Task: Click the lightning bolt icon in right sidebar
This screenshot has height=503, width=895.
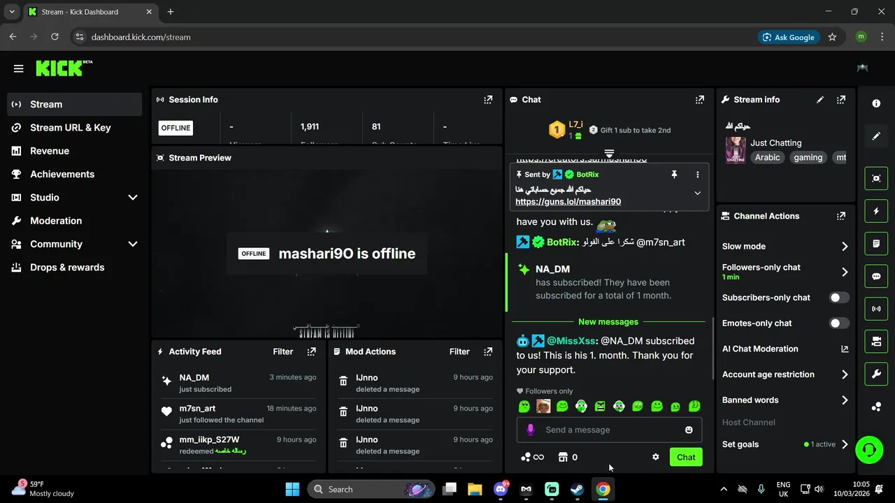Action: click(876, 211)
